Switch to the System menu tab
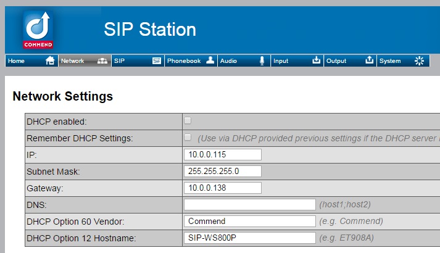The width and height of the screenshot is (440, 253). [x=390, y=61]
